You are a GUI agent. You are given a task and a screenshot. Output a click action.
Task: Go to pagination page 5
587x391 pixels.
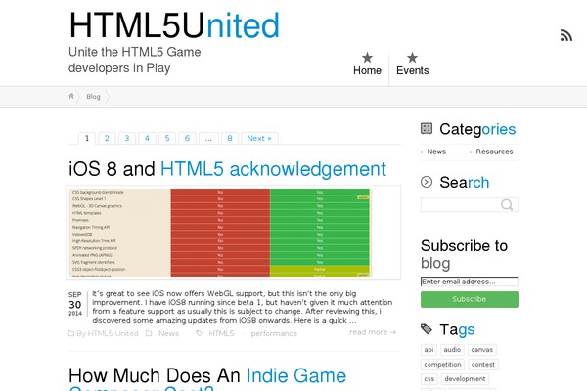(x=167, y=138)
